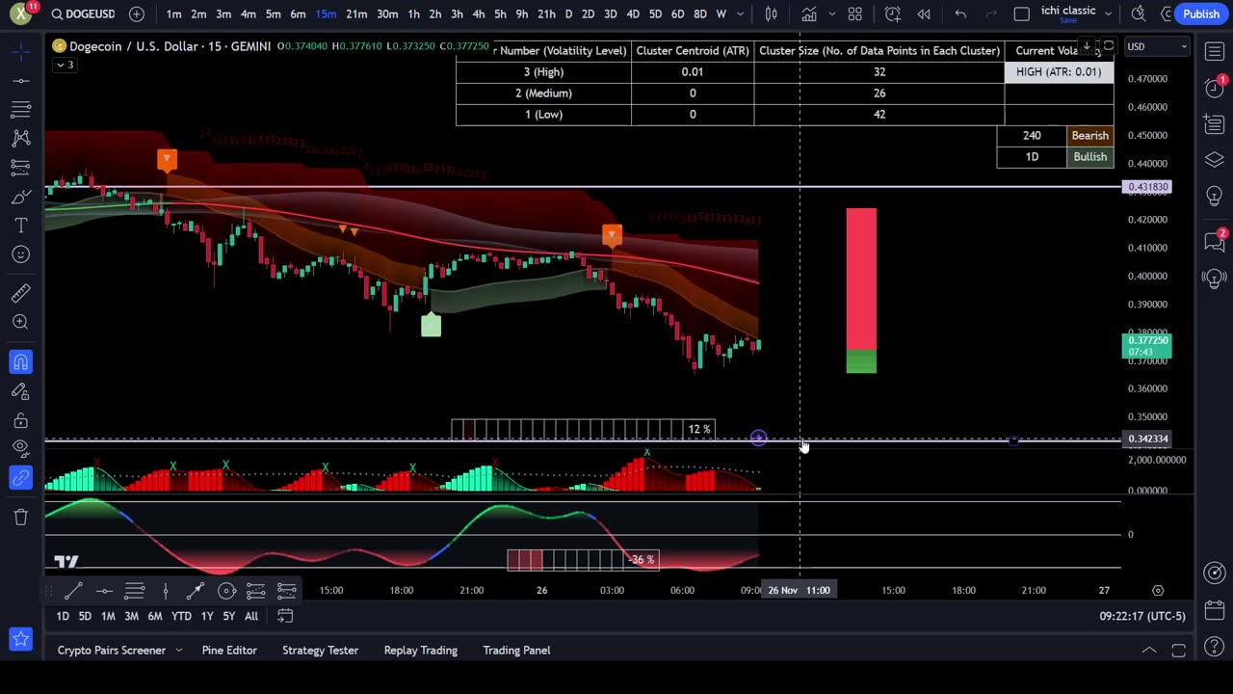Open the Fibonacci retracement tools
Screen dimensions: 1233x694
[20, 109]
